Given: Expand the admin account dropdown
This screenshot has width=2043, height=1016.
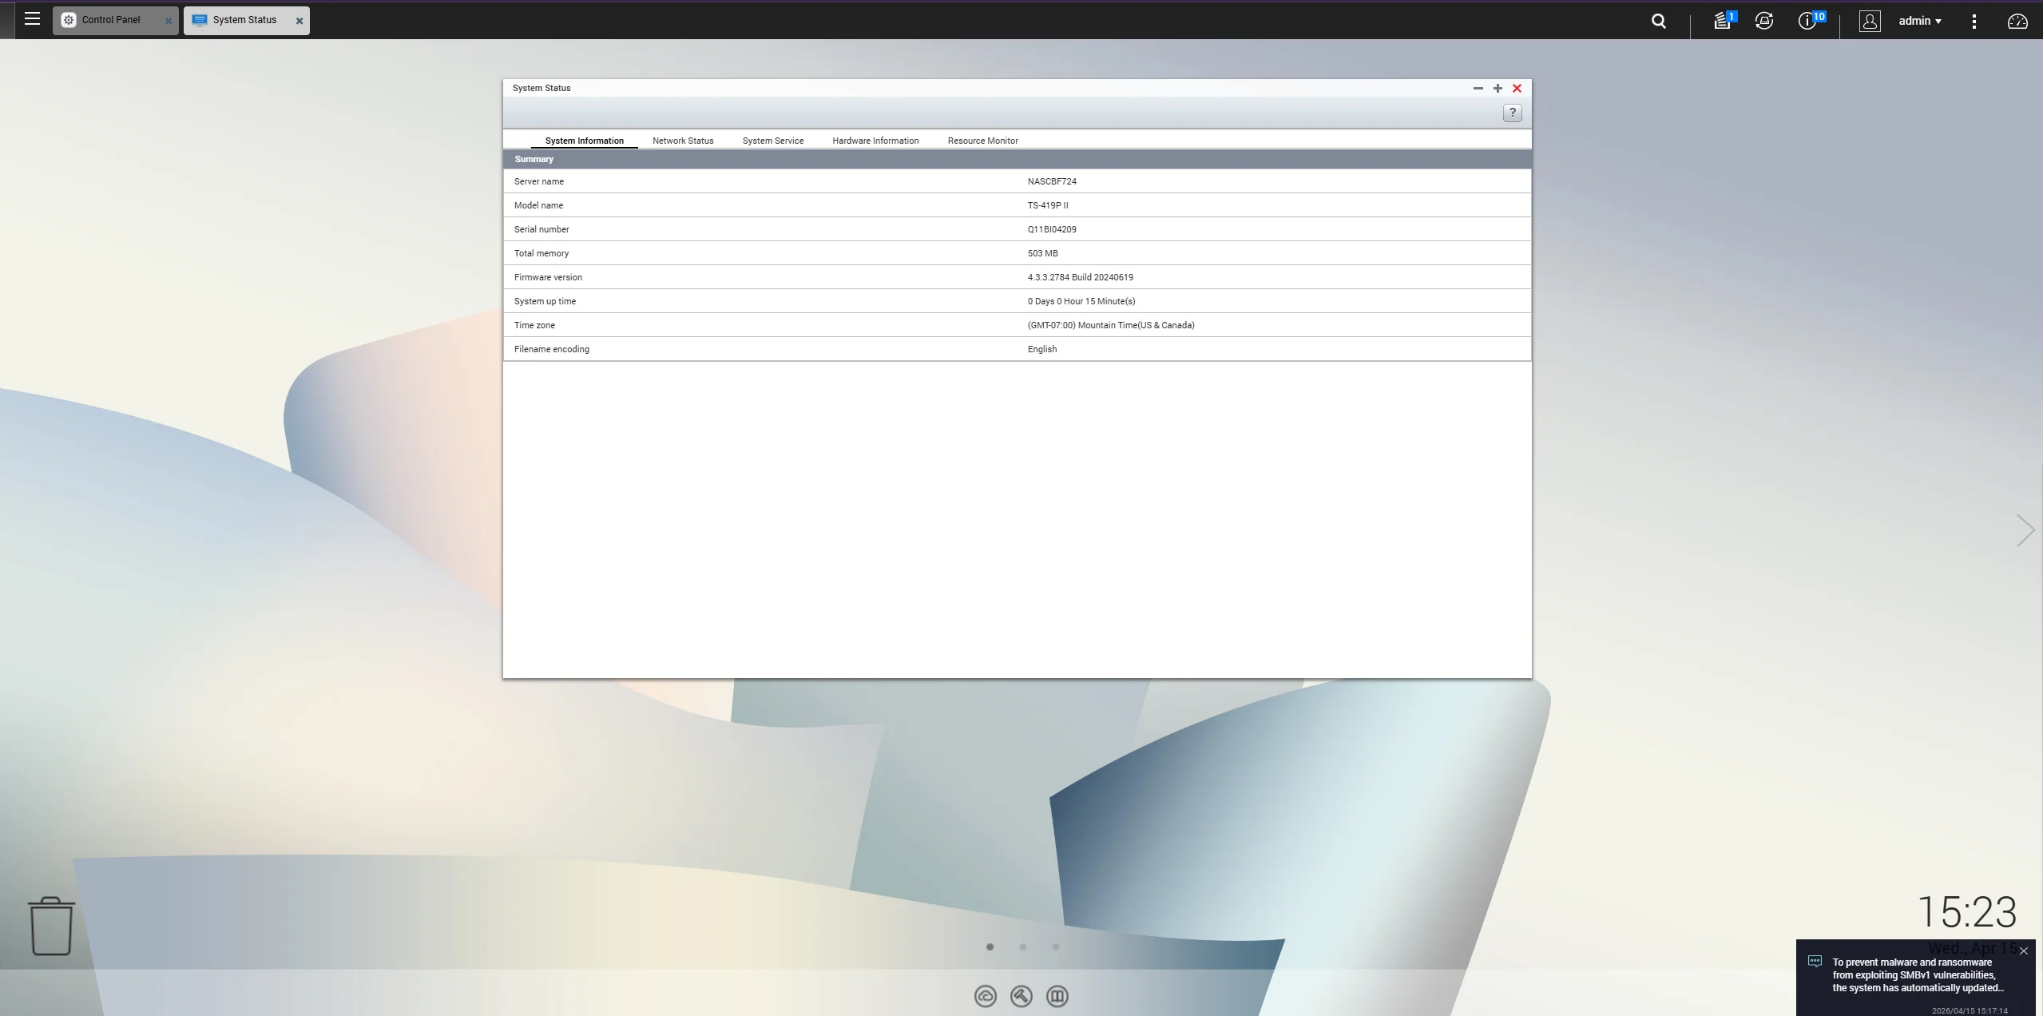Looking at the screenshot, I should click(x=1920, y=21).
